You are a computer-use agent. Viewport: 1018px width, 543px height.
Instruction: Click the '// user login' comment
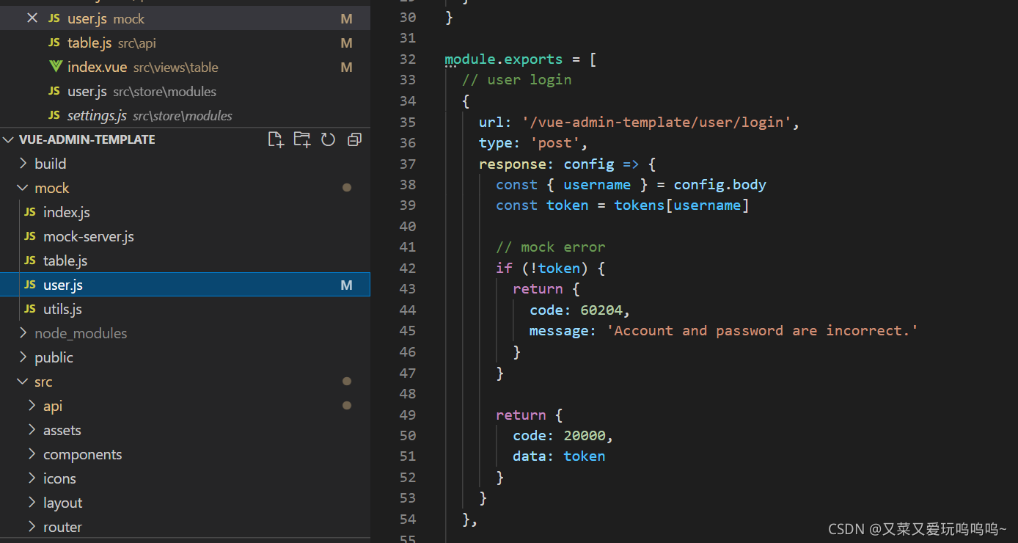[x=517, y=79]
